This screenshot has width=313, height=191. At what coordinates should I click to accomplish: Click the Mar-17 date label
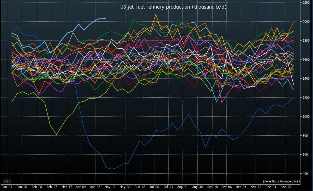[x=67, y=187]
